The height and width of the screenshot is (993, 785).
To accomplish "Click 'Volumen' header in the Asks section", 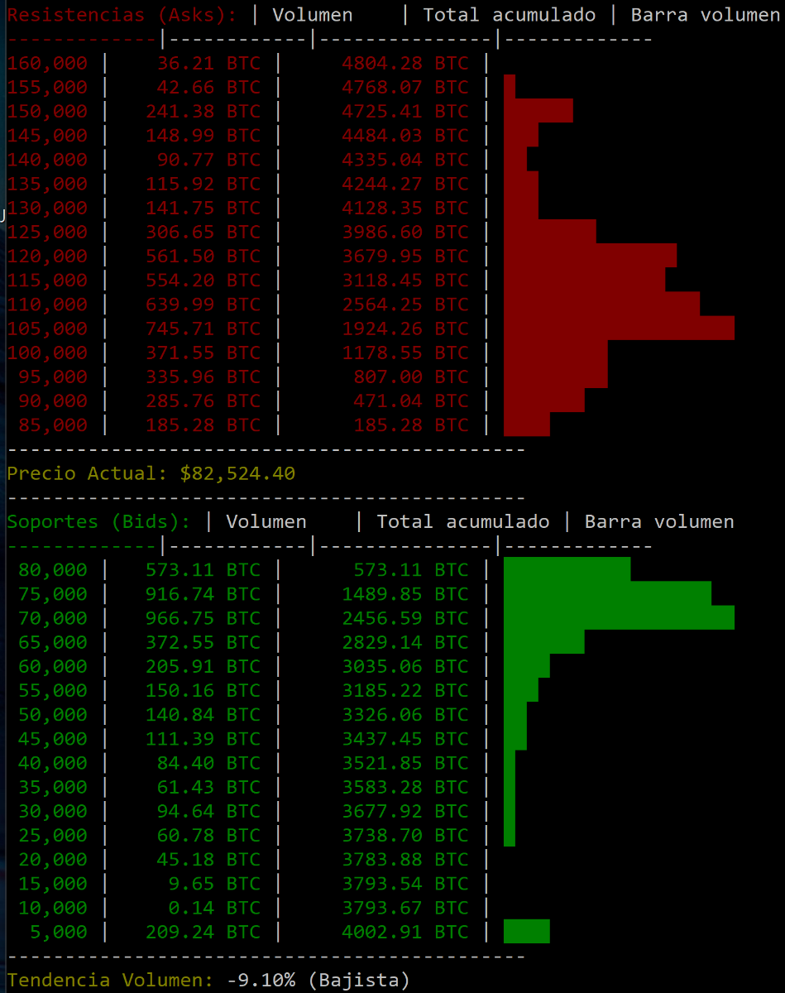I will 313,15.
